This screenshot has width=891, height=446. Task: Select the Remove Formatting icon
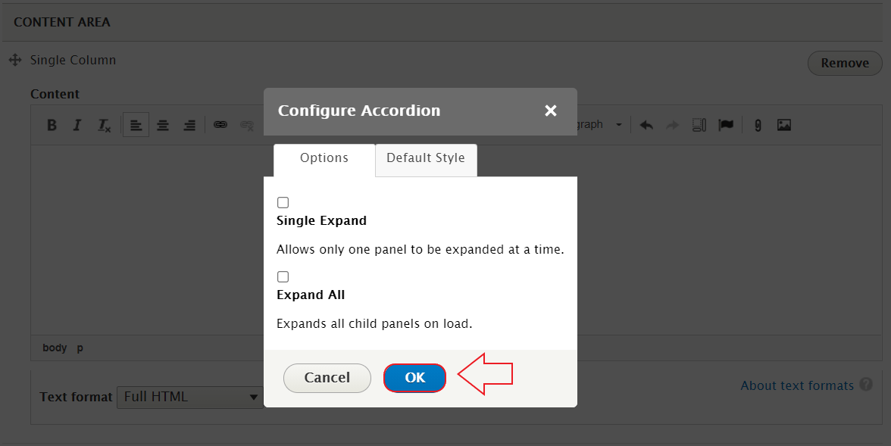104,124
